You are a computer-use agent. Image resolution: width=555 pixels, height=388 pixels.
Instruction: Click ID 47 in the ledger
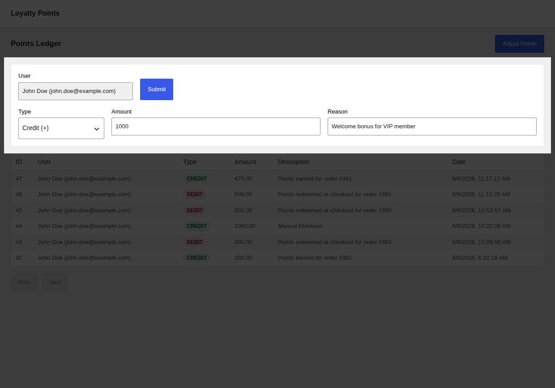[19, 179]
